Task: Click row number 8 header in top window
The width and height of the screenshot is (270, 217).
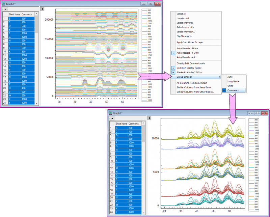Action: tap(5, 44)
